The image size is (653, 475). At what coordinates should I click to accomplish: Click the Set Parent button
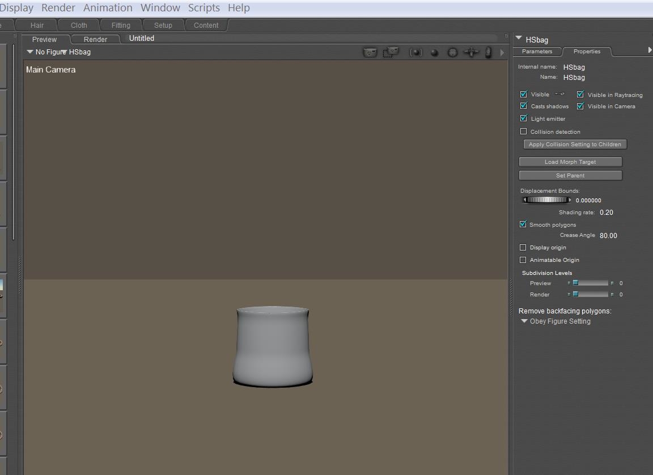(x=570, y=176)
